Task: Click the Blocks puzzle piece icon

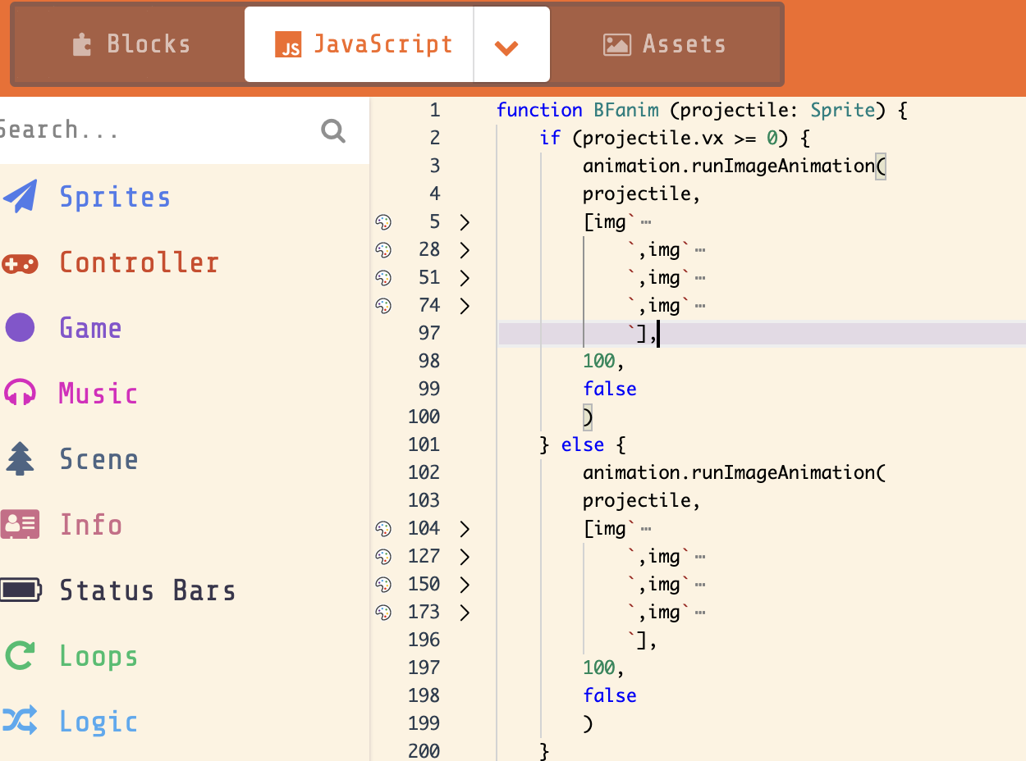Action: pyautogui.click(x=82, y=44)
